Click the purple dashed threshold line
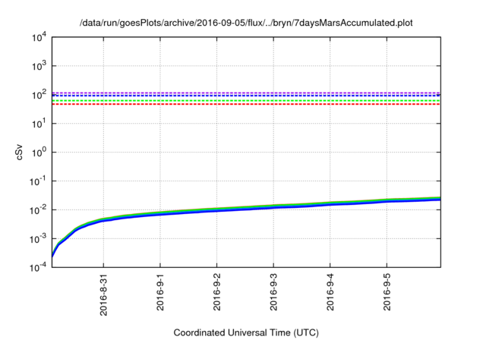 [x=246, y=93]
